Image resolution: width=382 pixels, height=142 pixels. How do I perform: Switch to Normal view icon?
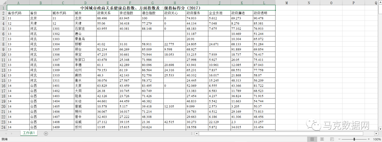[312, 139]
